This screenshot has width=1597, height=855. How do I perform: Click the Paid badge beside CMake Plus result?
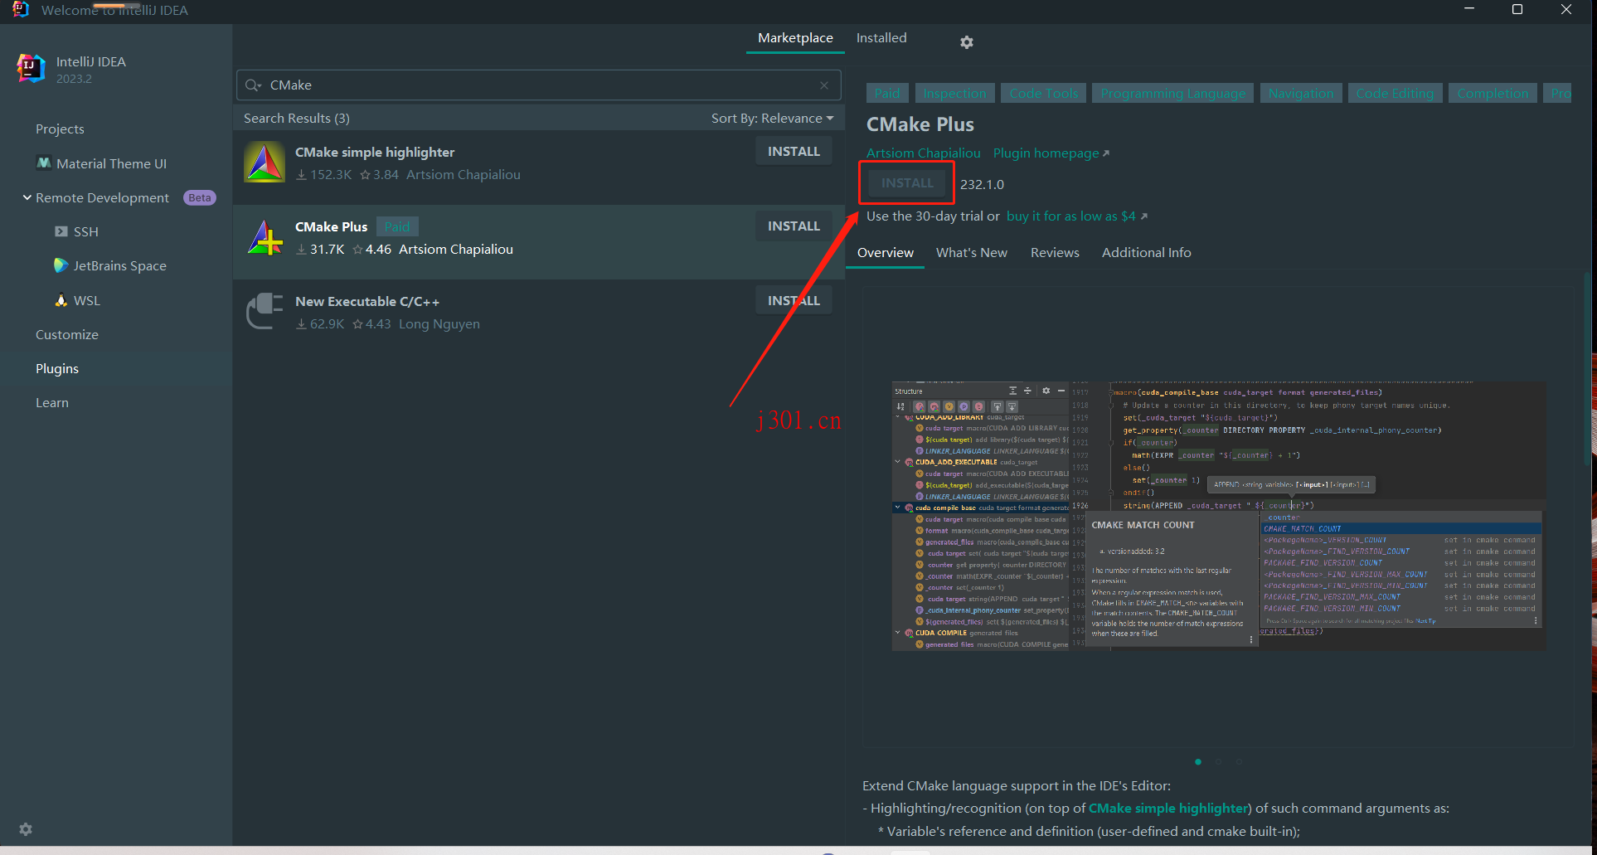pyautogui.click(x=397, y=226)
